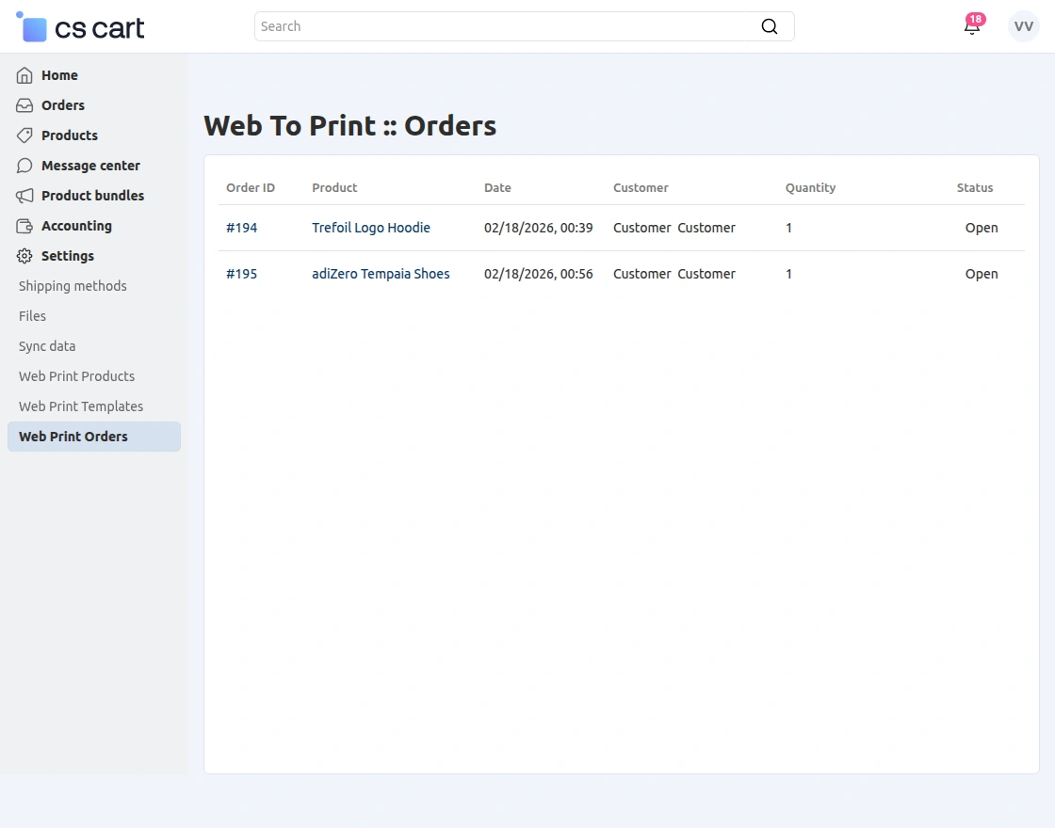Image resolution: width=1055 pixels, height=828 pixels.
Task: Select Shipping methods in the sidebar
Action: [x=72, y=286]
